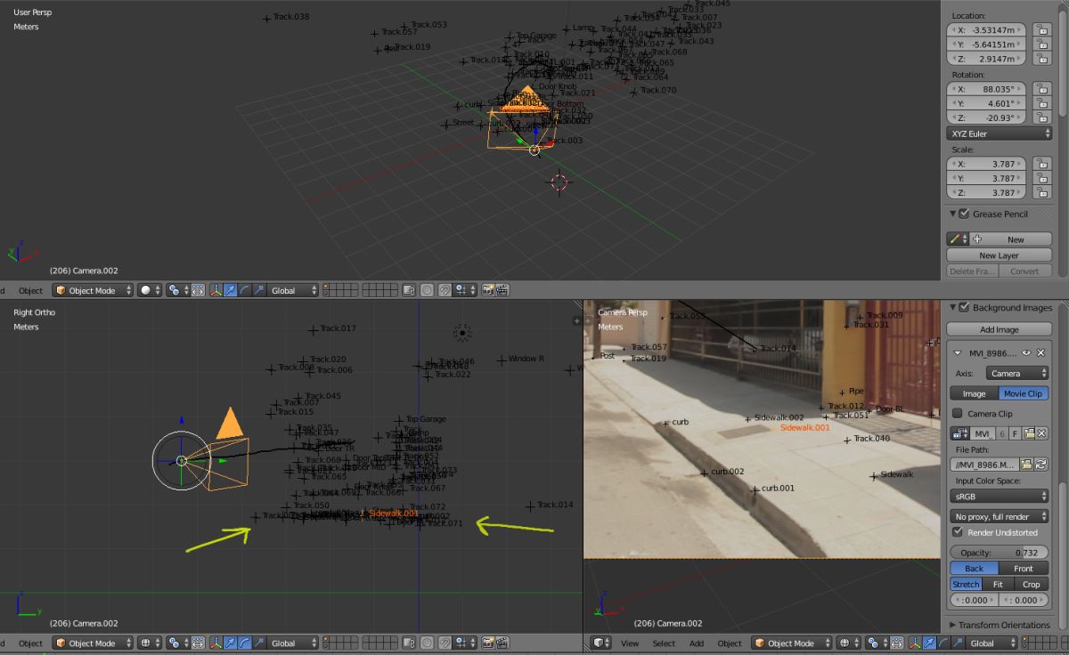Image resolution: width=1069 pixels, height=655 pixels.
Task: Click New grease pencil button
Action: pos(1009,239)
